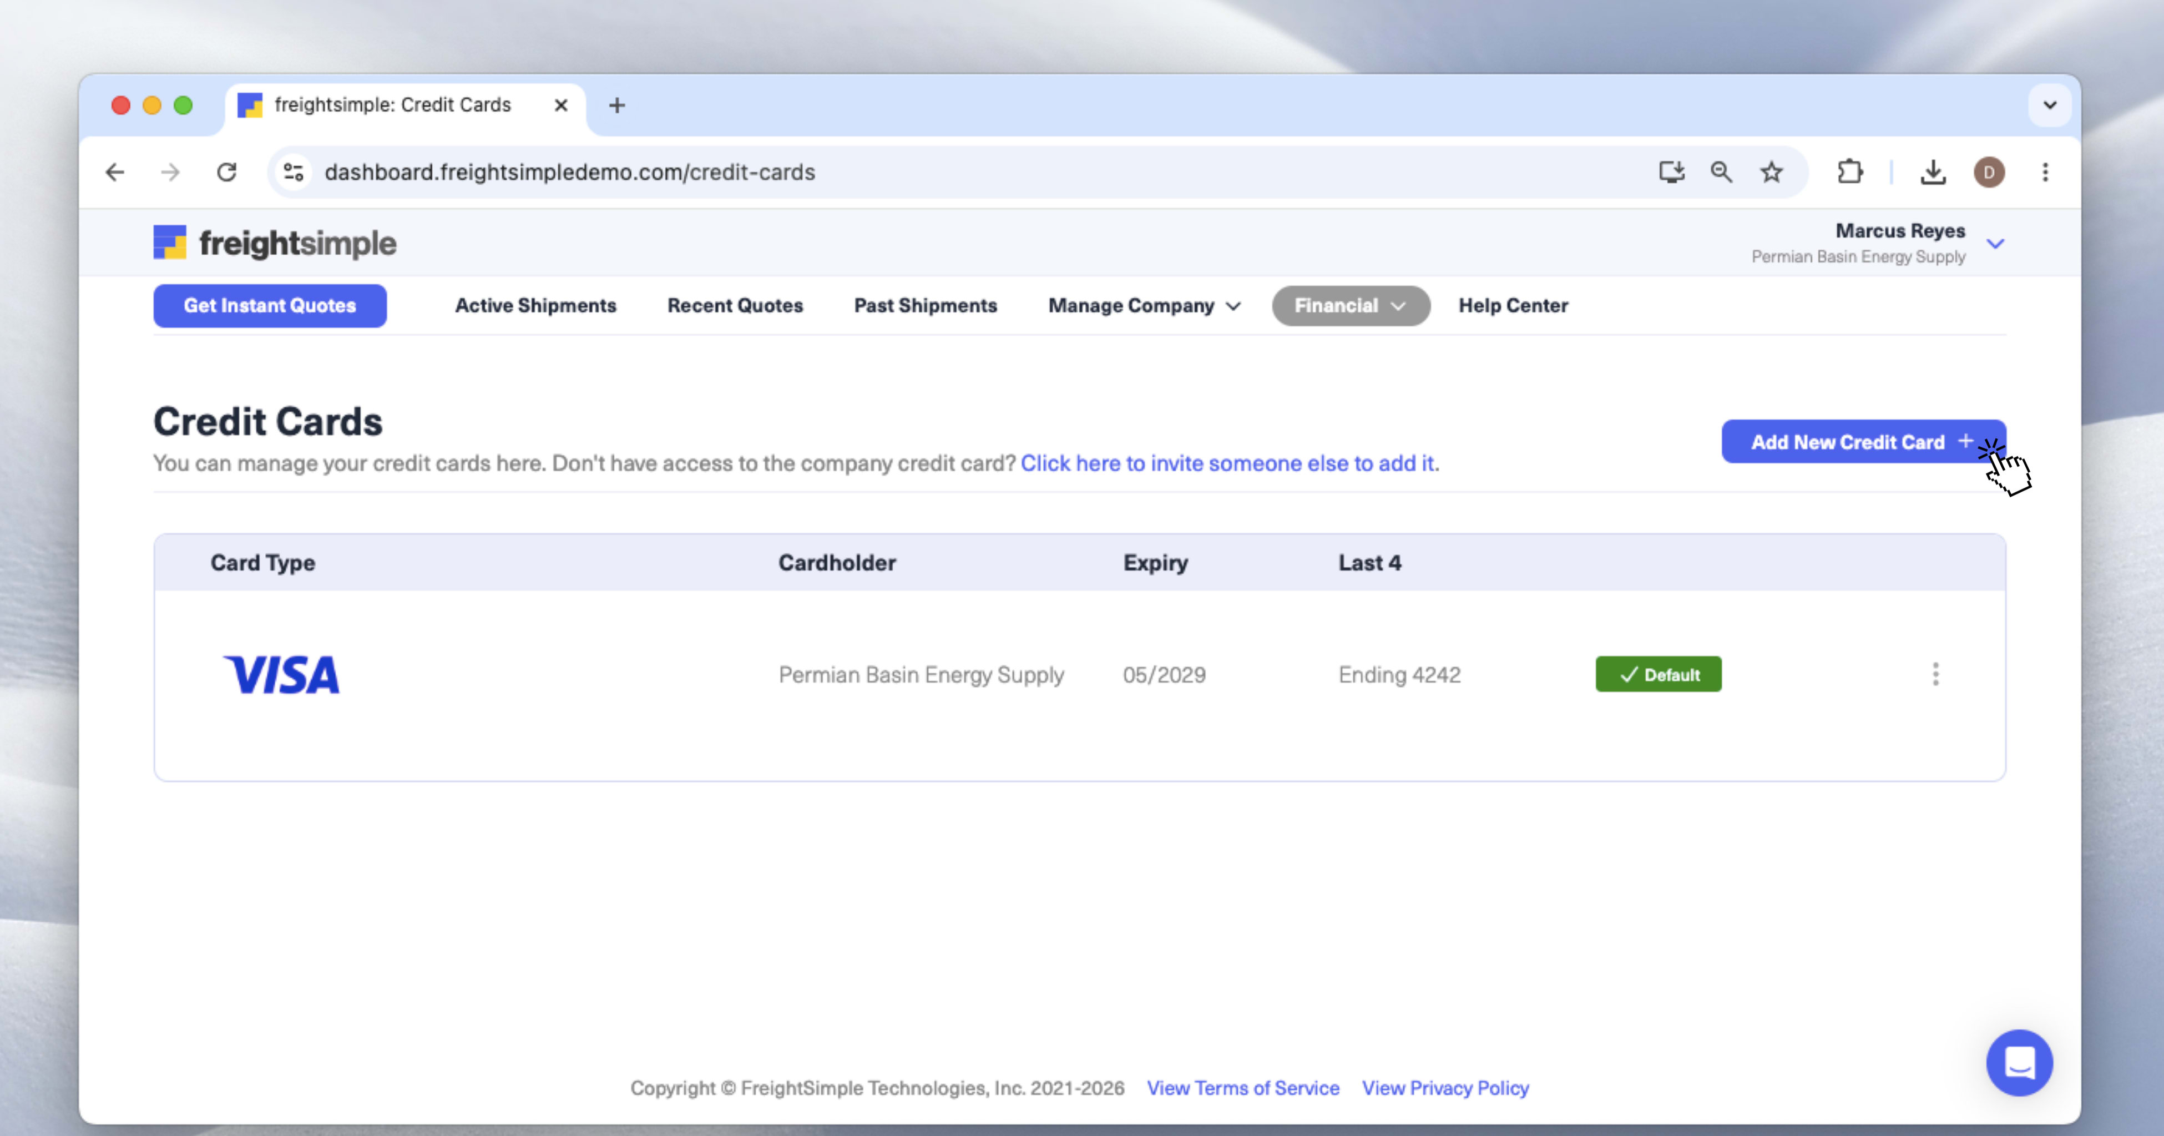
Task: Click the green Default badge
Action: click(x=1659, y=675)
